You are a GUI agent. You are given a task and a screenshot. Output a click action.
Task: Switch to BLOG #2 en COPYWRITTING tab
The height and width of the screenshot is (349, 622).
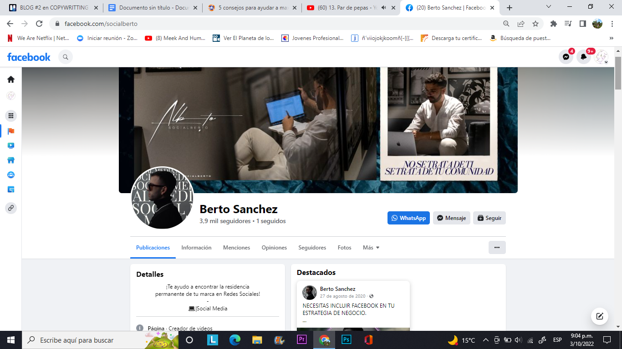[x=54, y=8]
